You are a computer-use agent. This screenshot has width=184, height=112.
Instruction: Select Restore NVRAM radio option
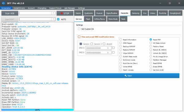121,50
